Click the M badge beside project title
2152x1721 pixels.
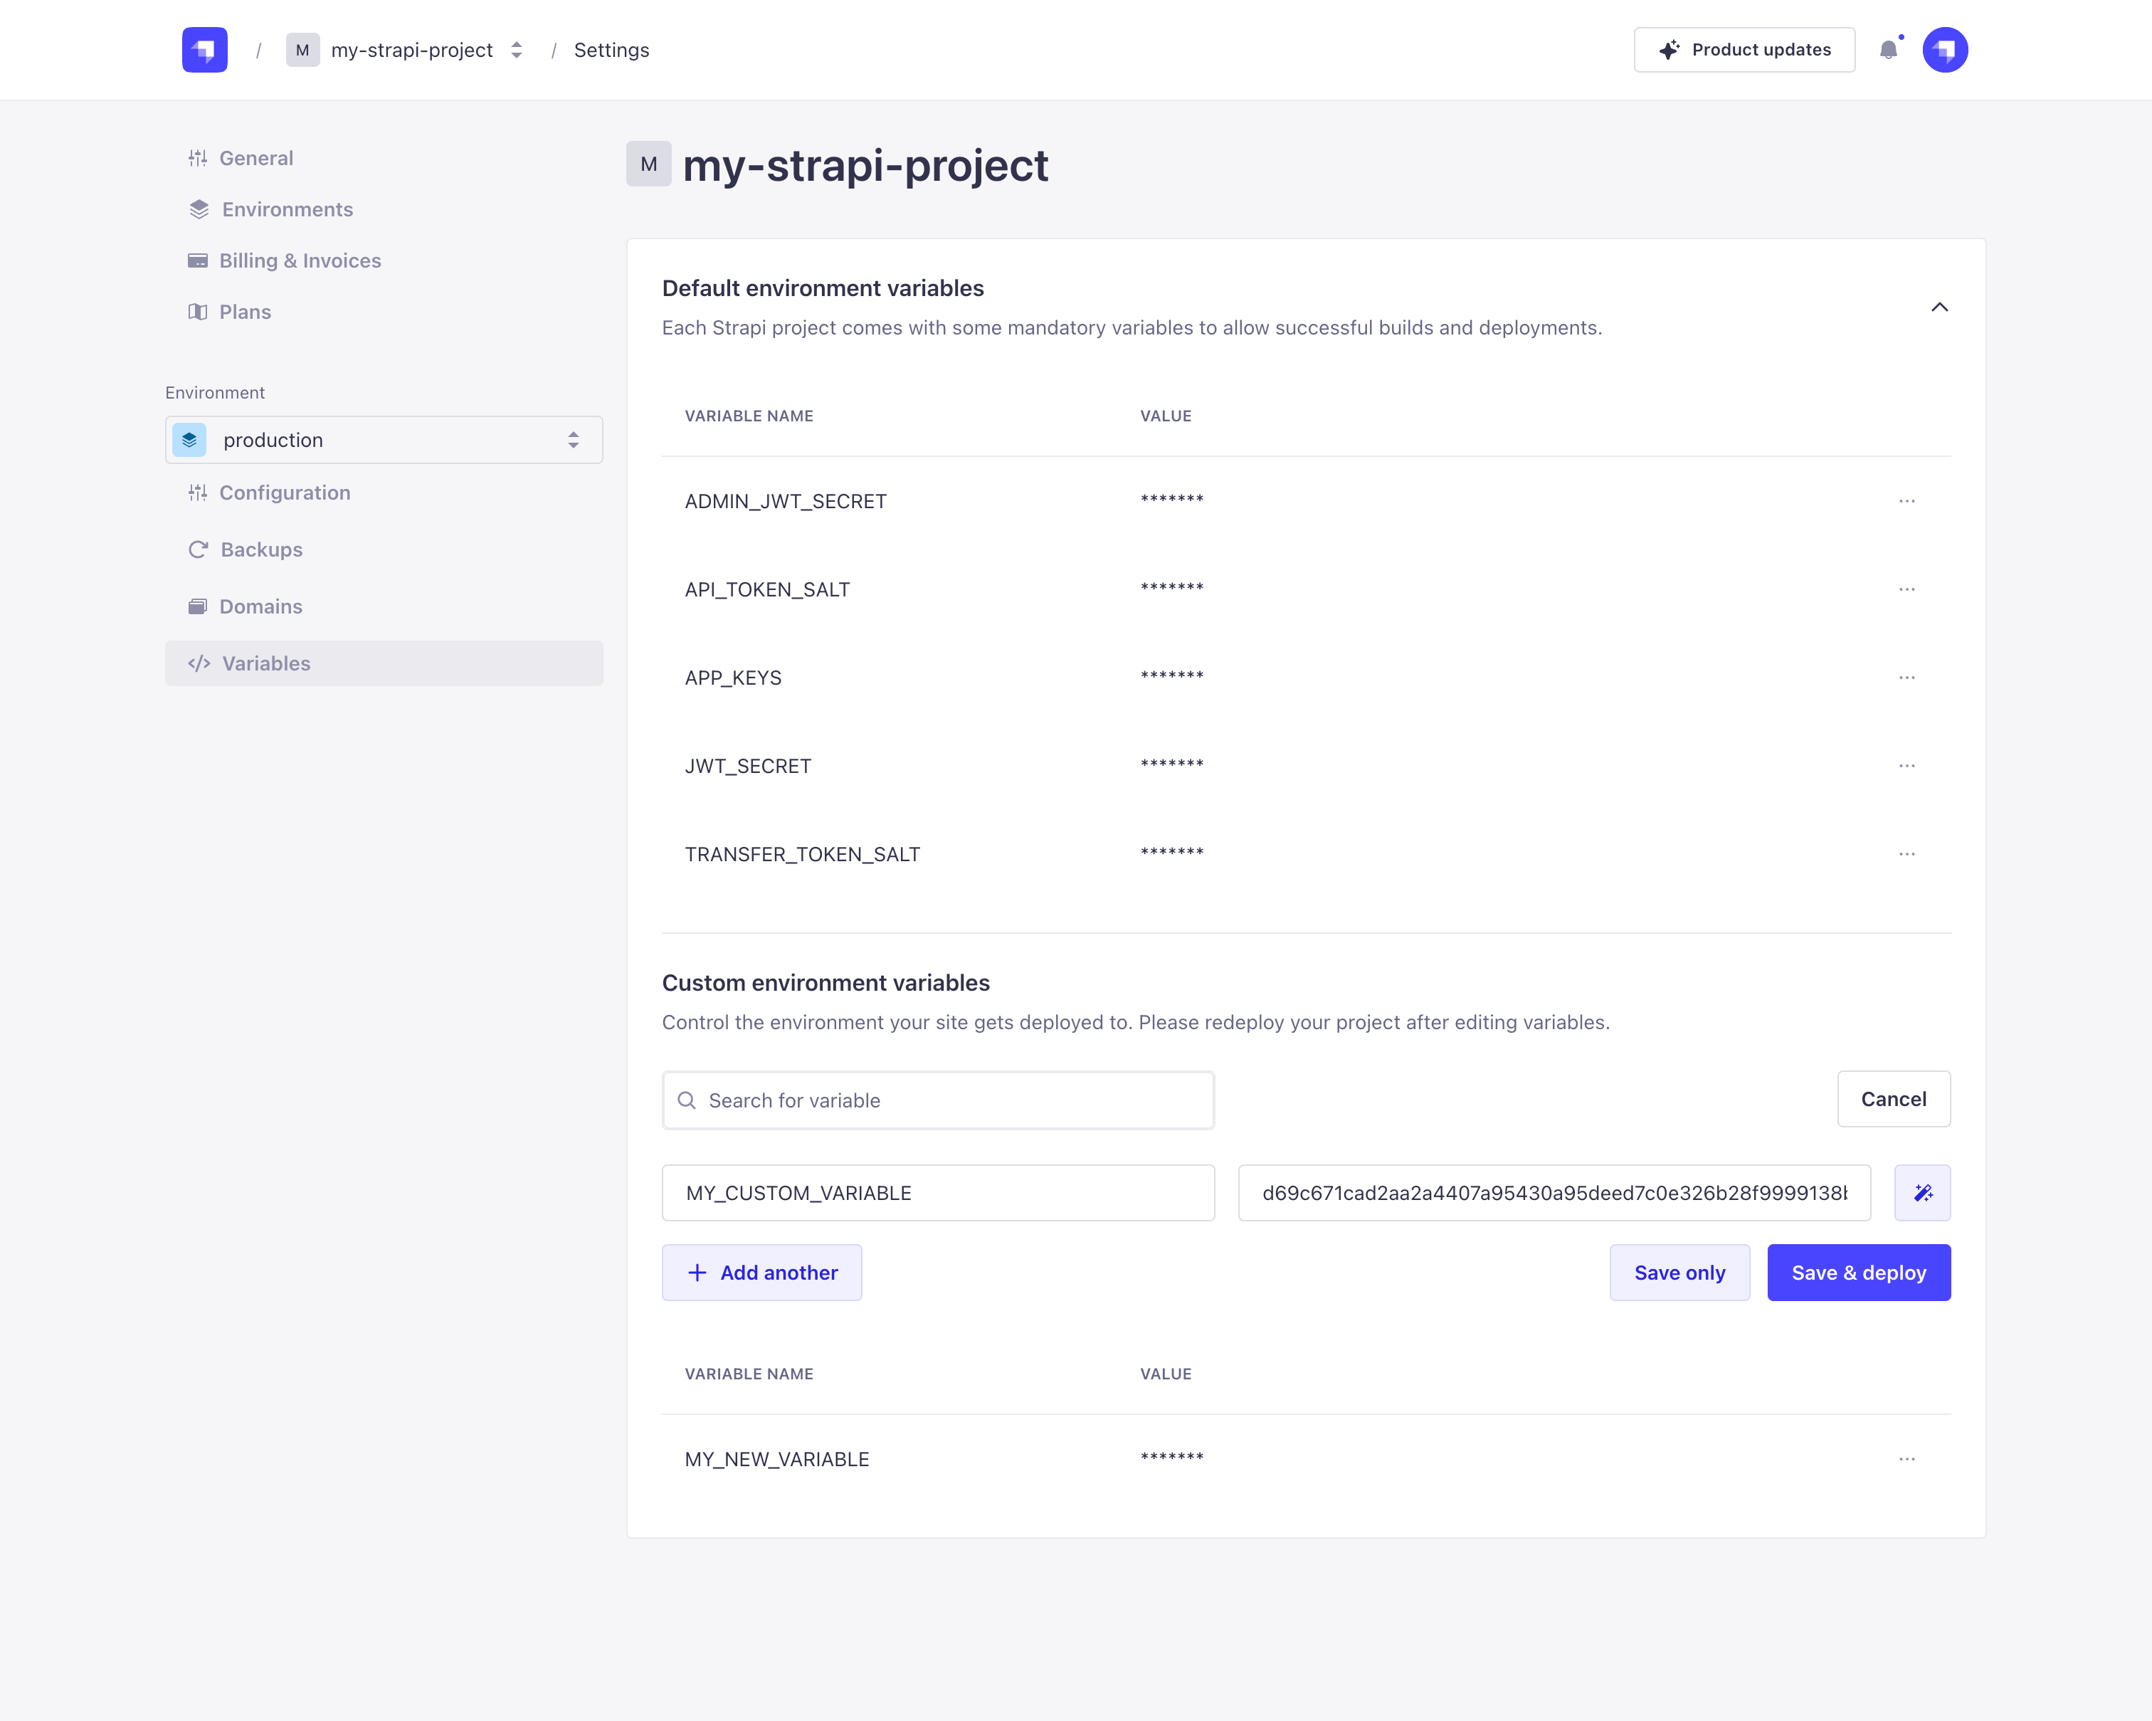pos(649,164)
